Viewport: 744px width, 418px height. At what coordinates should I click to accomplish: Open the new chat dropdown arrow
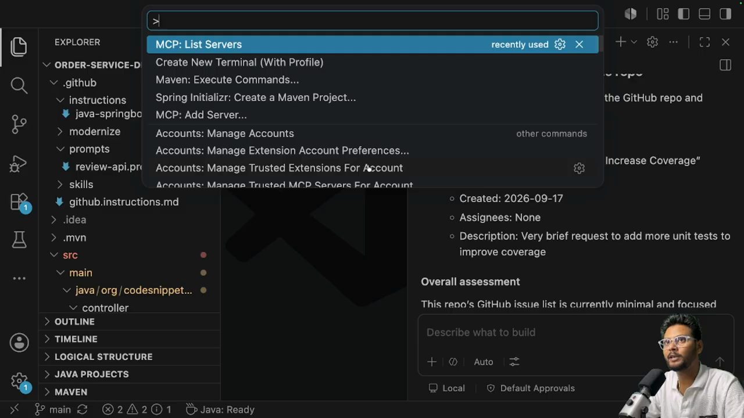[634, 42]
